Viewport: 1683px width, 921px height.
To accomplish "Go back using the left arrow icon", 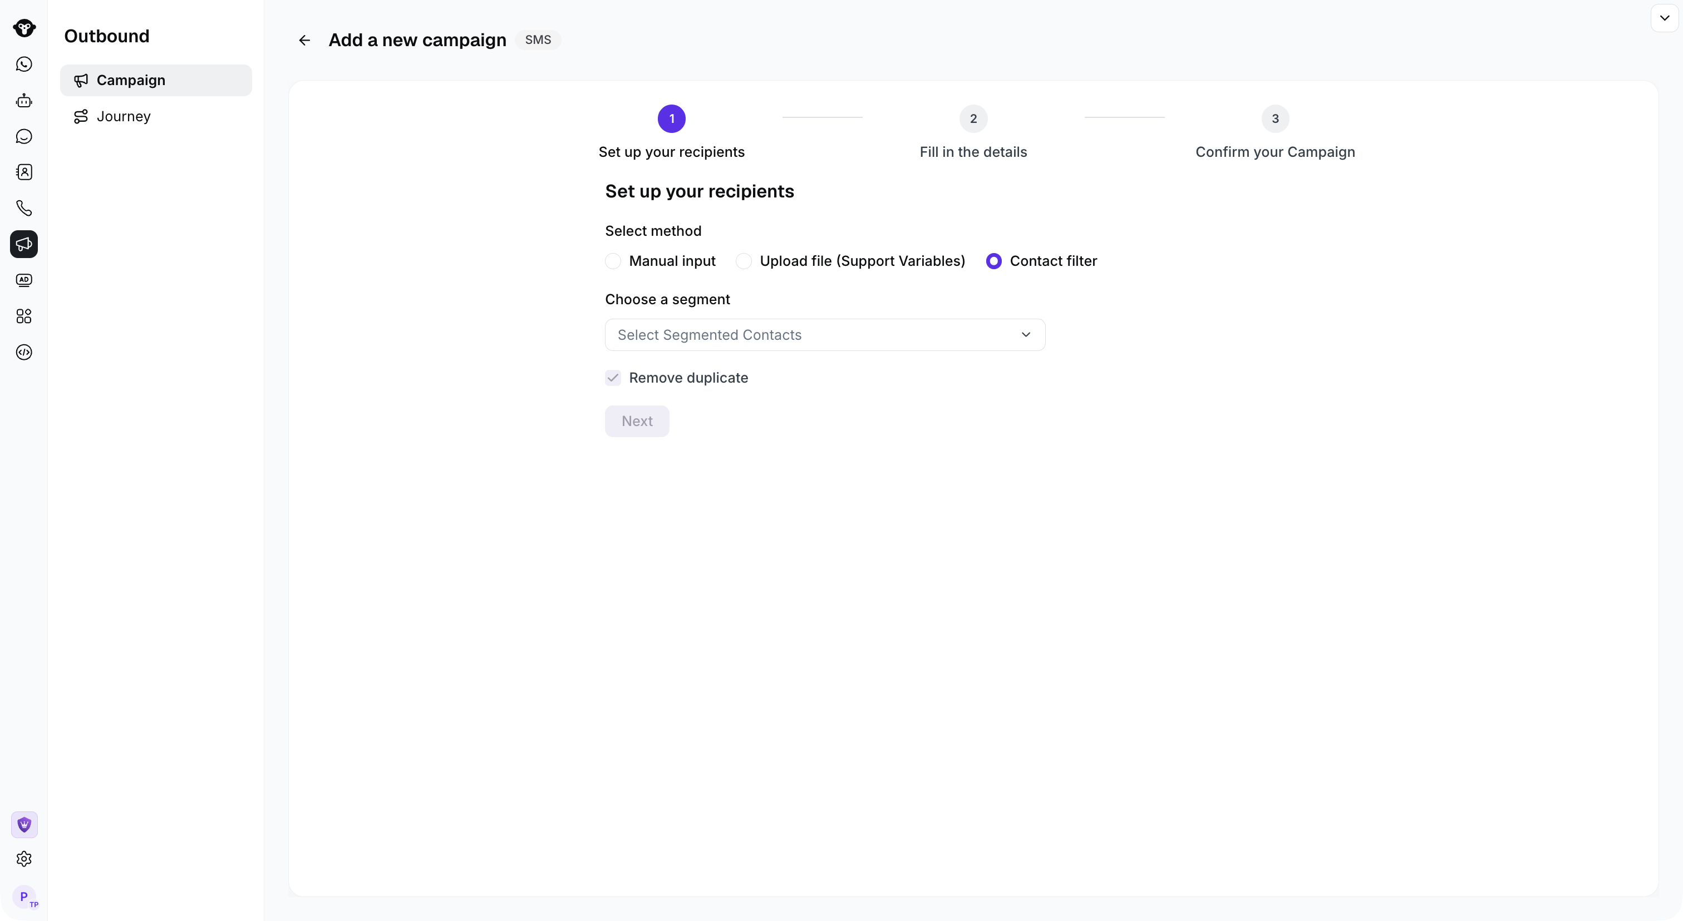I will [x=304, y=41].
